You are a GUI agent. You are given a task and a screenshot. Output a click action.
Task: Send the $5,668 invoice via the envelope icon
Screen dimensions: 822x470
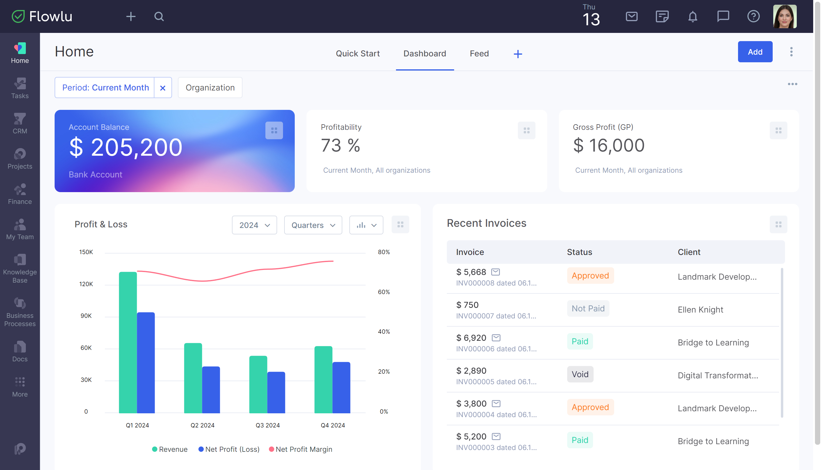[x=495, y=271]
